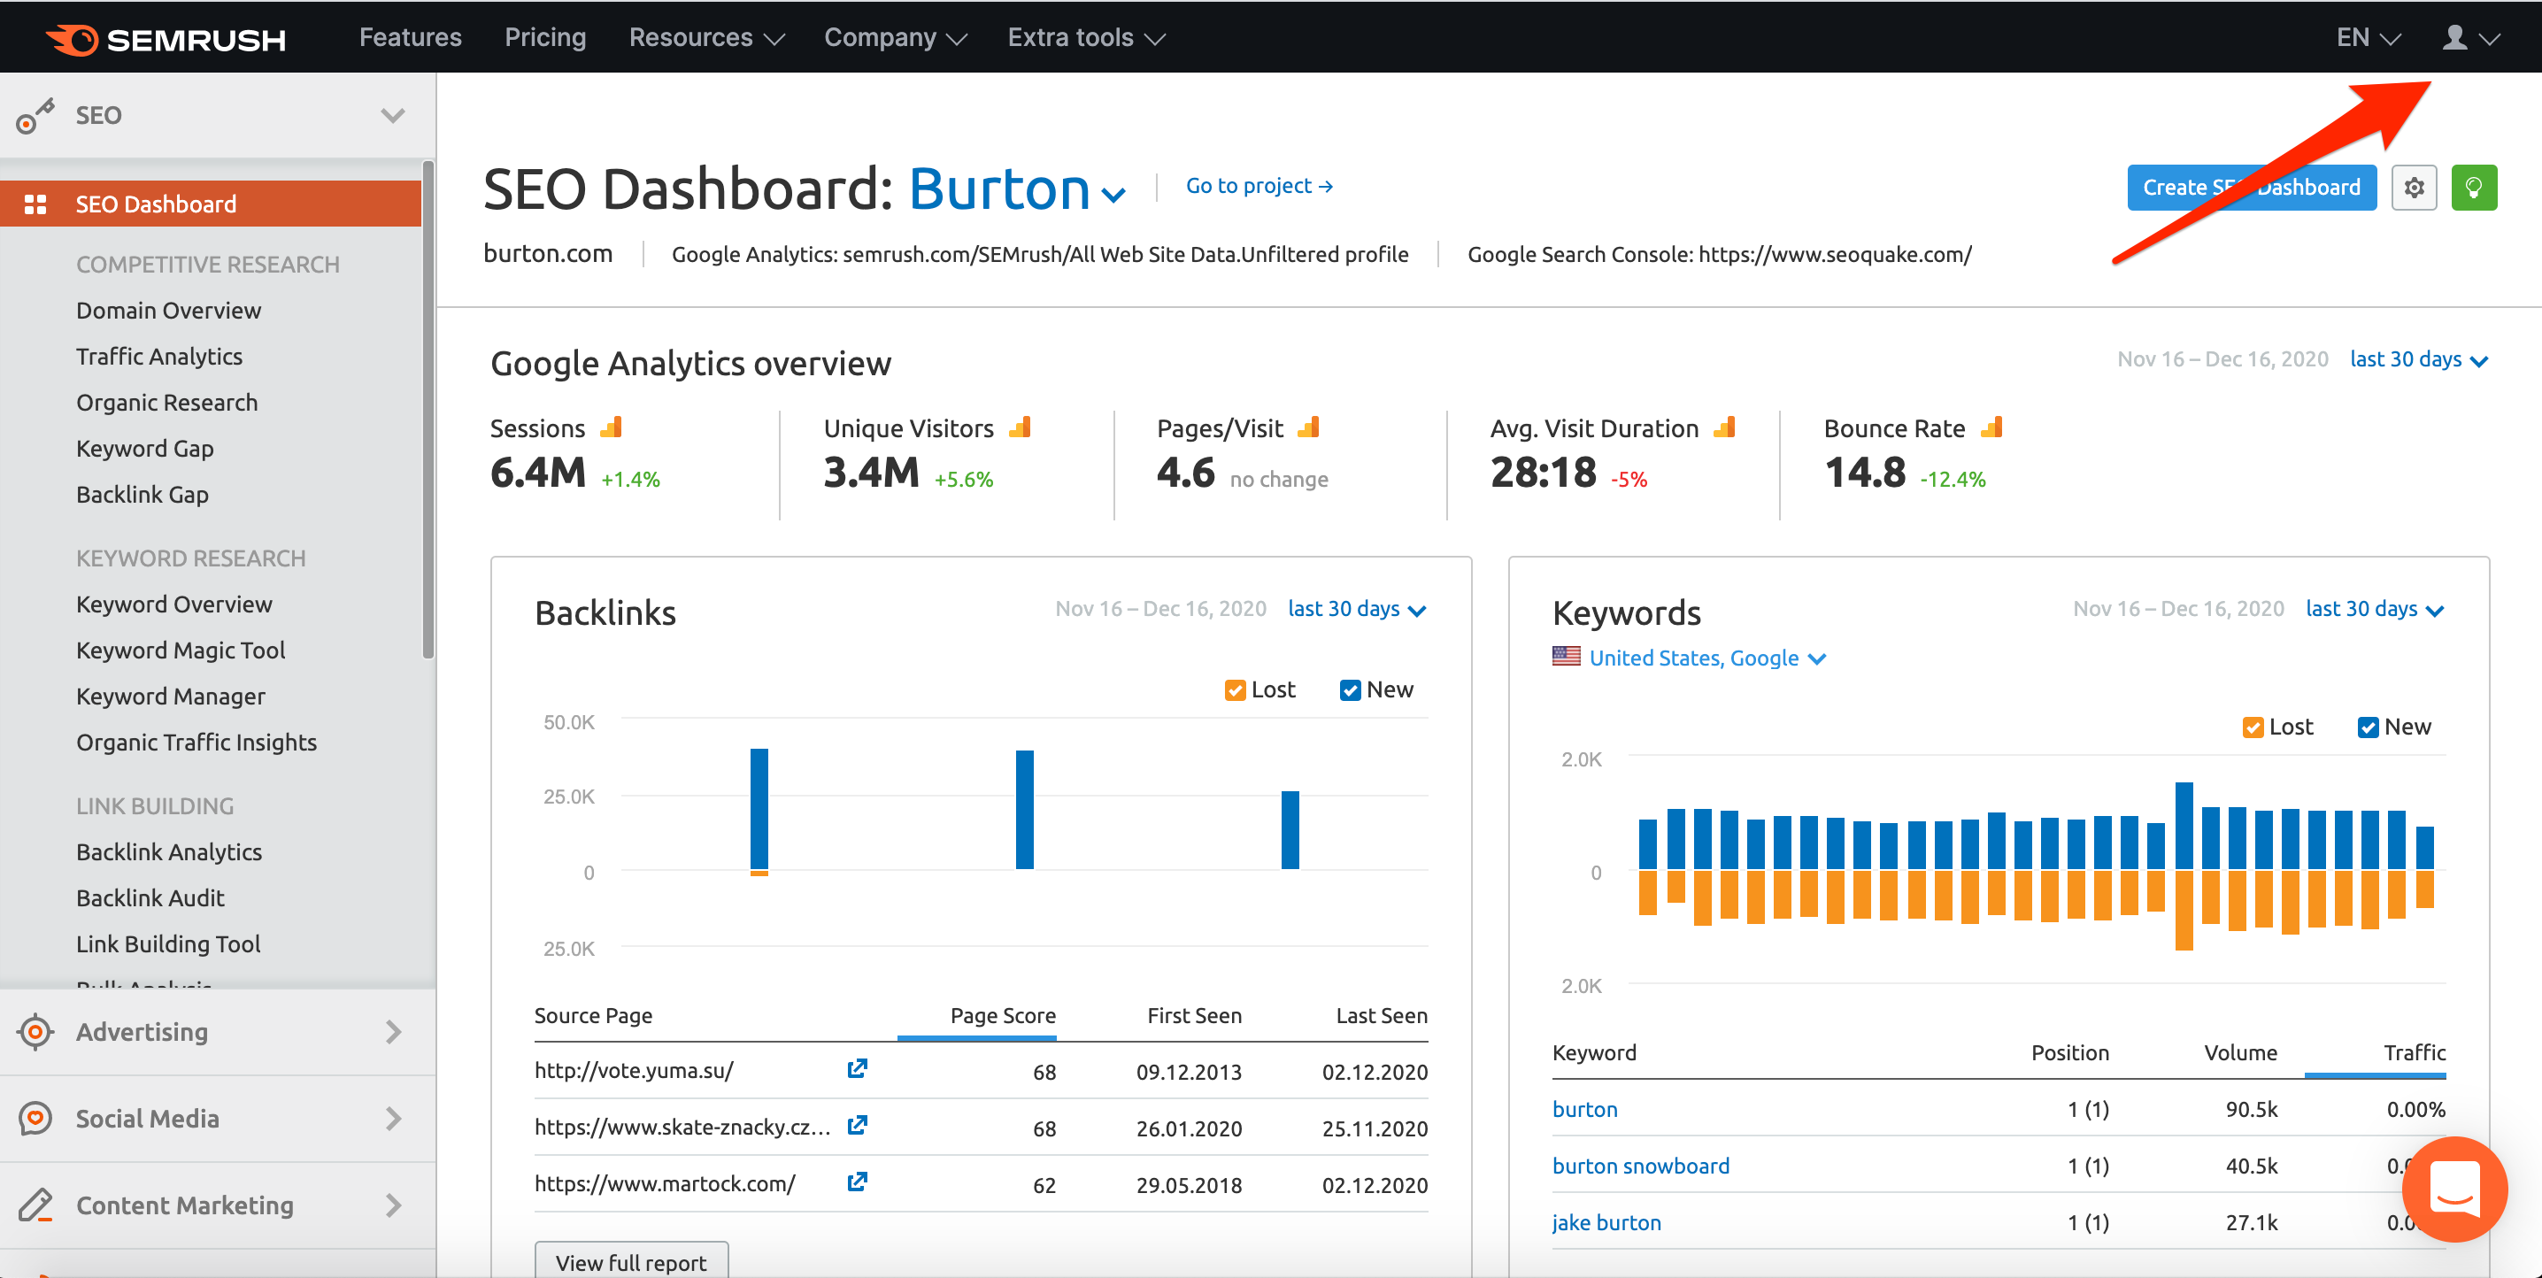Click the burton keyword link

pyautogui.click(x=1583, y=1109)
